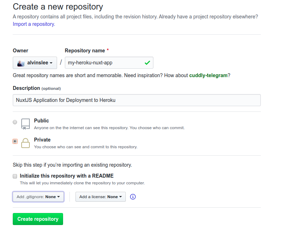Open the Import a repository link
The image size is (281, 236).
pos(34,24)
